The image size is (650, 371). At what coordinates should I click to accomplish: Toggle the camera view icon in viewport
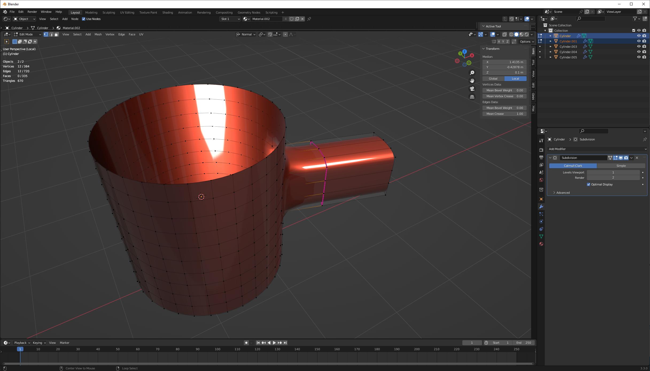(x=472, y=89)
